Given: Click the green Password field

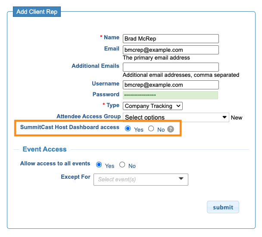Looking at the screenshot, I should (x=171, y=95).
